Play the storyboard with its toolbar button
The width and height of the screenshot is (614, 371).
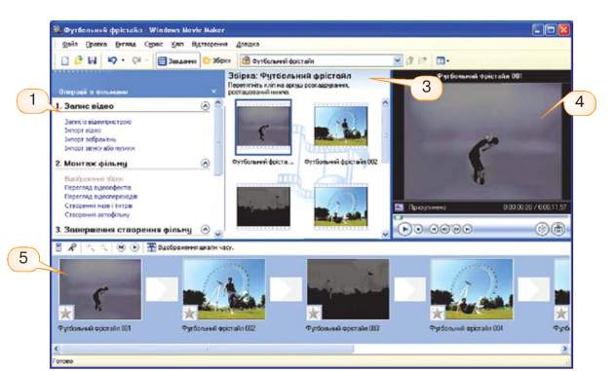pos(134,247)
